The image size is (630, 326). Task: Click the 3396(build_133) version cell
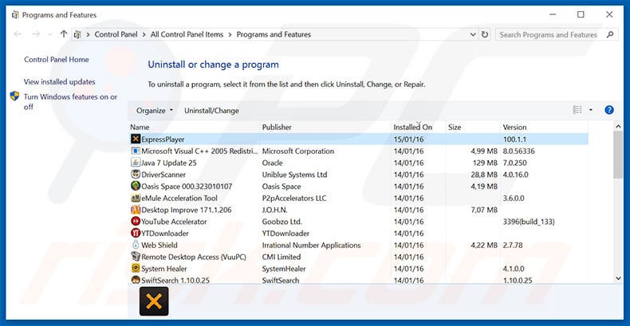click(529, 222)
